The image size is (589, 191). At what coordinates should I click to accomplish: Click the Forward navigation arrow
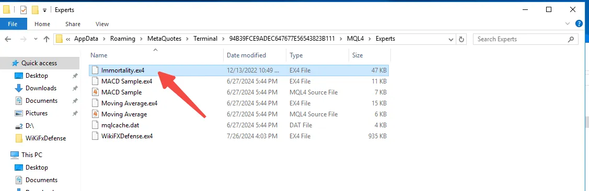pos(23,39)
